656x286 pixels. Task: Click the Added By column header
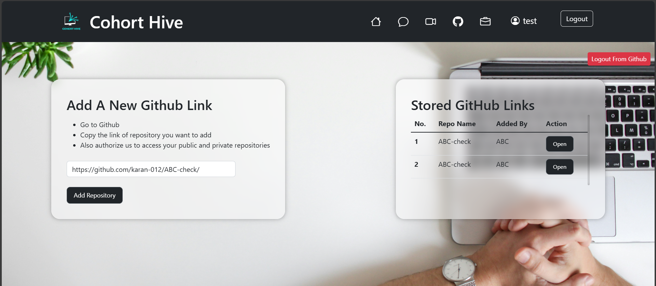click(512, 124)
